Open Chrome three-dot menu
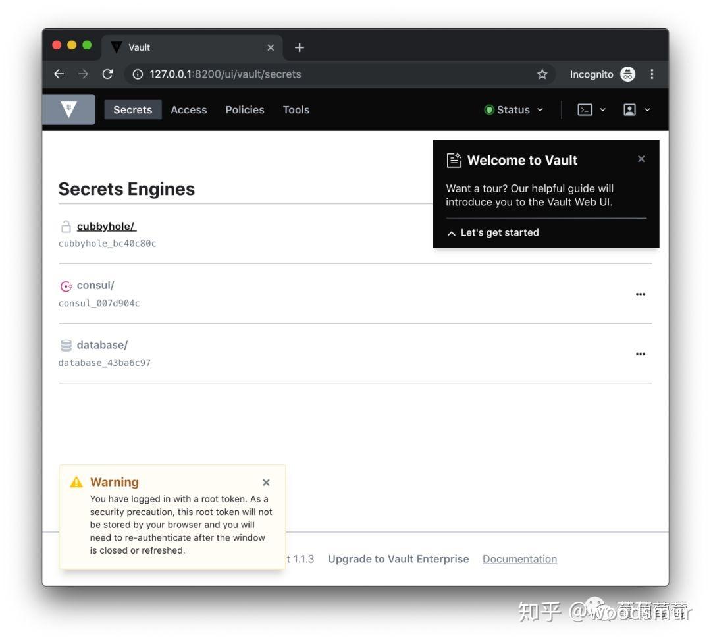The width and height of the screenshot is (711, 642). click(652, 74)
